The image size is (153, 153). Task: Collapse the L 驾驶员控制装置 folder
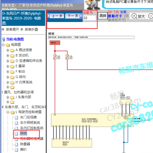coord(8,112)
